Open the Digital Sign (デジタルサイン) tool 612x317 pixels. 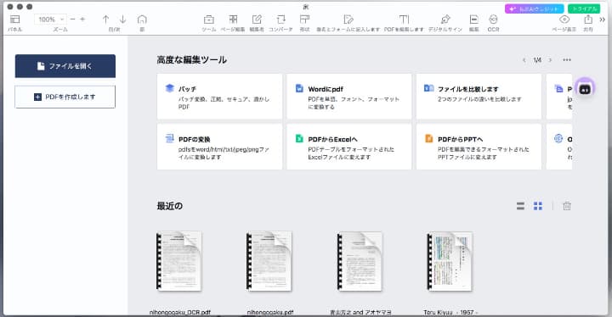tap(445, 19)
